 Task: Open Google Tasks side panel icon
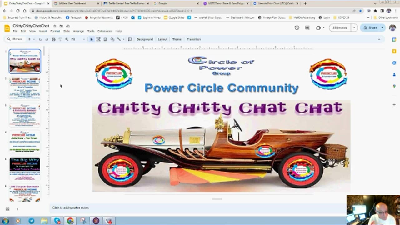[x=394, y=63]
